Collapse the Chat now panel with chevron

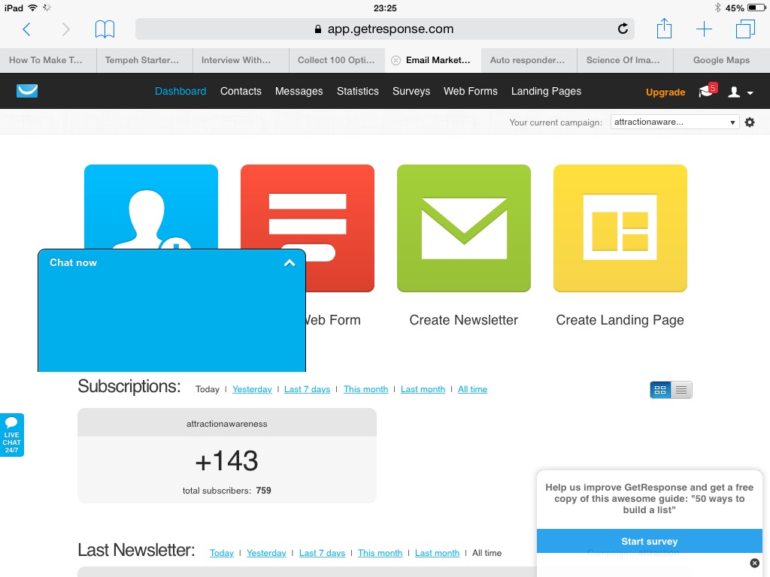pos(290,263)
